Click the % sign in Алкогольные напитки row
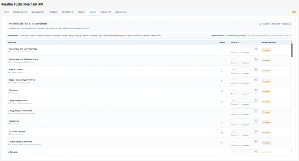The width and height of the screenshot is (299, 161). pyautogui.click(x=256, y=142)
